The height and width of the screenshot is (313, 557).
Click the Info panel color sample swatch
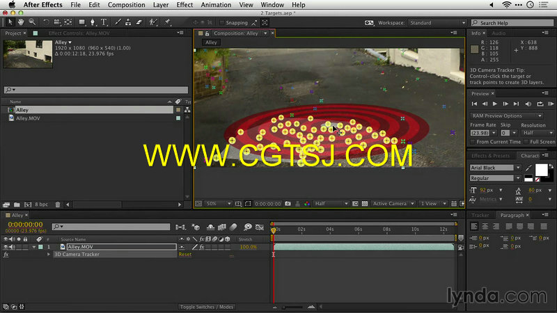tap(474, 49)
